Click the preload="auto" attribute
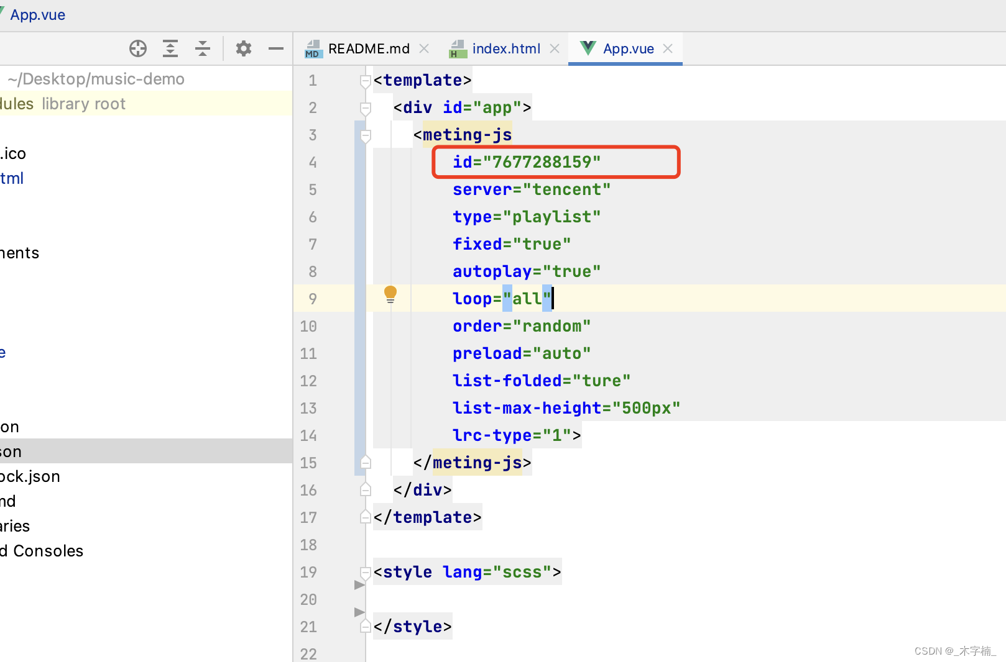Screen dimensions: 1006x662 [522, 353]
